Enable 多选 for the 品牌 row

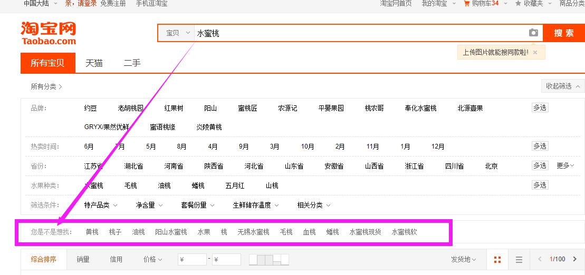[540, 107]
